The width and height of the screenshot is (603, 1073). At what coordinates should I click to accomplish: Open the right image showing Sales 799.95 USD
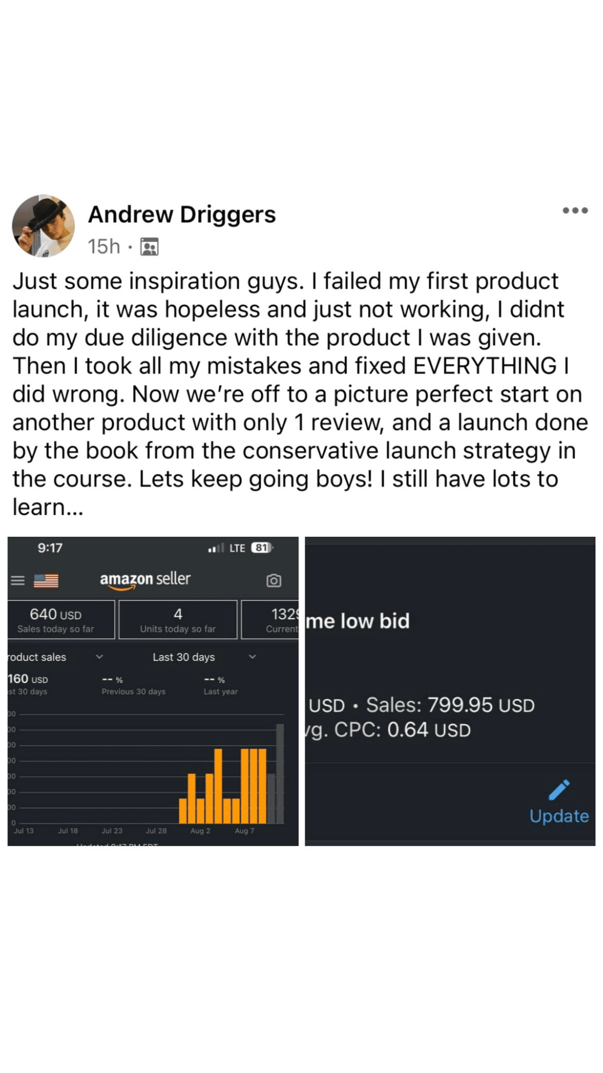[x=450, y=691]
